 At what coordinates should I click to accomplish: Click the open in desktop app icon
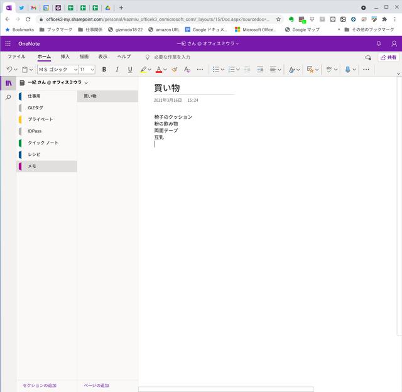pos(368,57)
